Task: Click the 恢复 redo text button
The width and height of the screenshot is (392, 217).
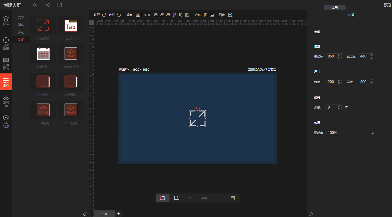Action: click(97, 15)
